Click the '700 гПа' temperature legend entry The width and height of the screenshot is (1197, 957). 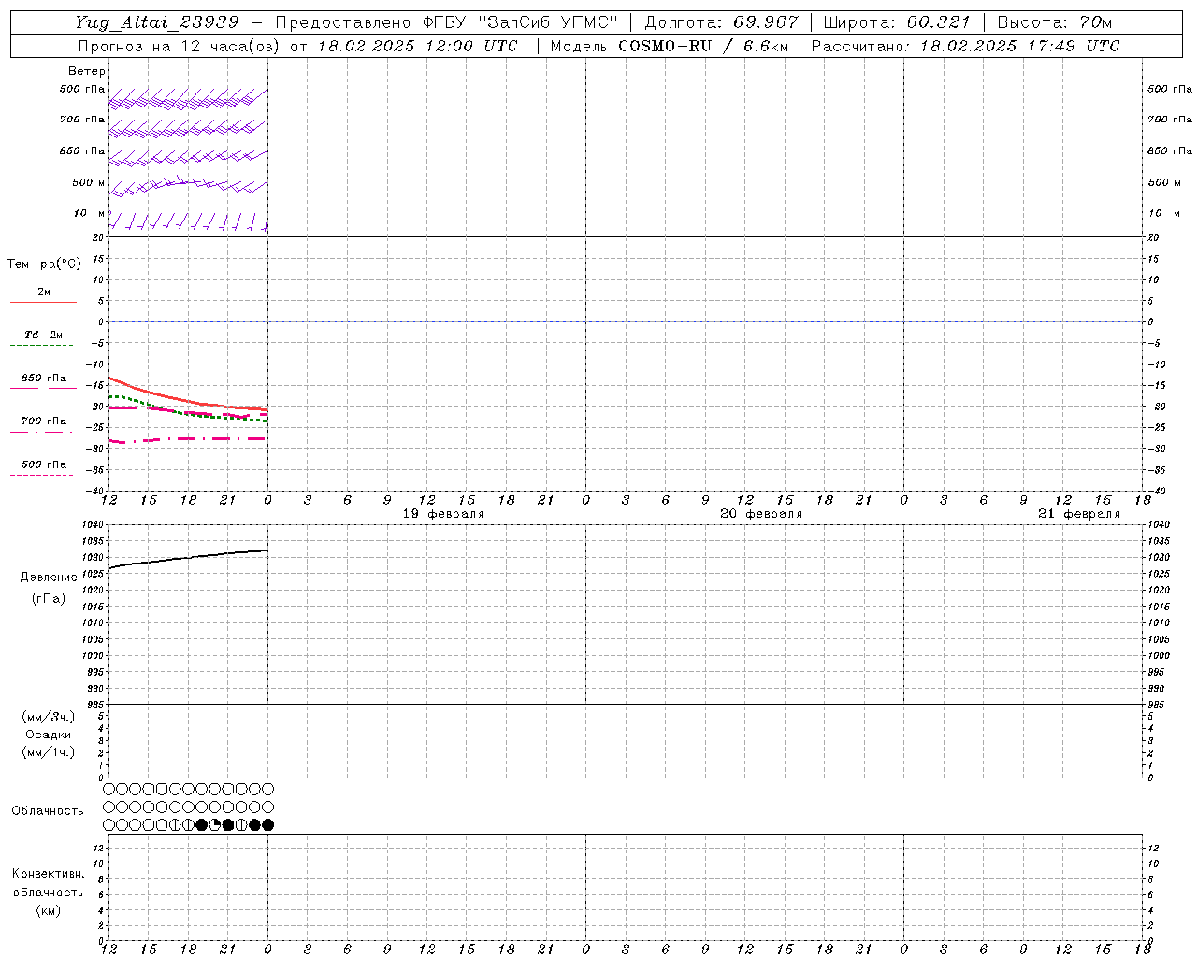tap(44, 421)
